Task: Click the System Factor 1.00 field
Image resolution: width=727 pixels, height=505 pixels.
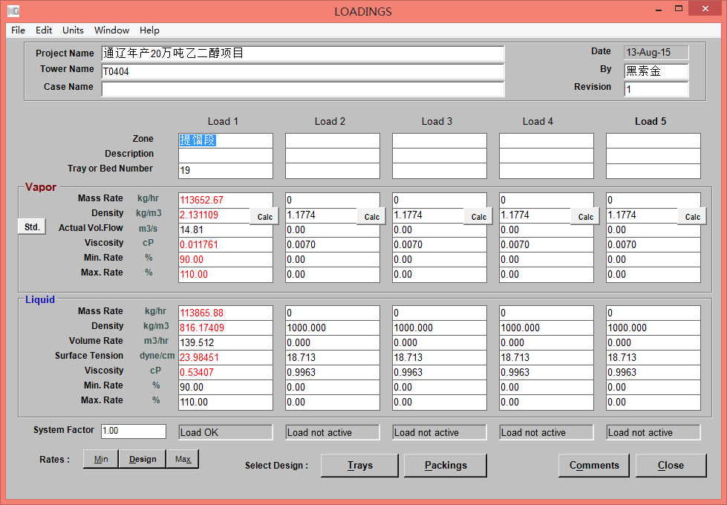Action: pos(134,431)
